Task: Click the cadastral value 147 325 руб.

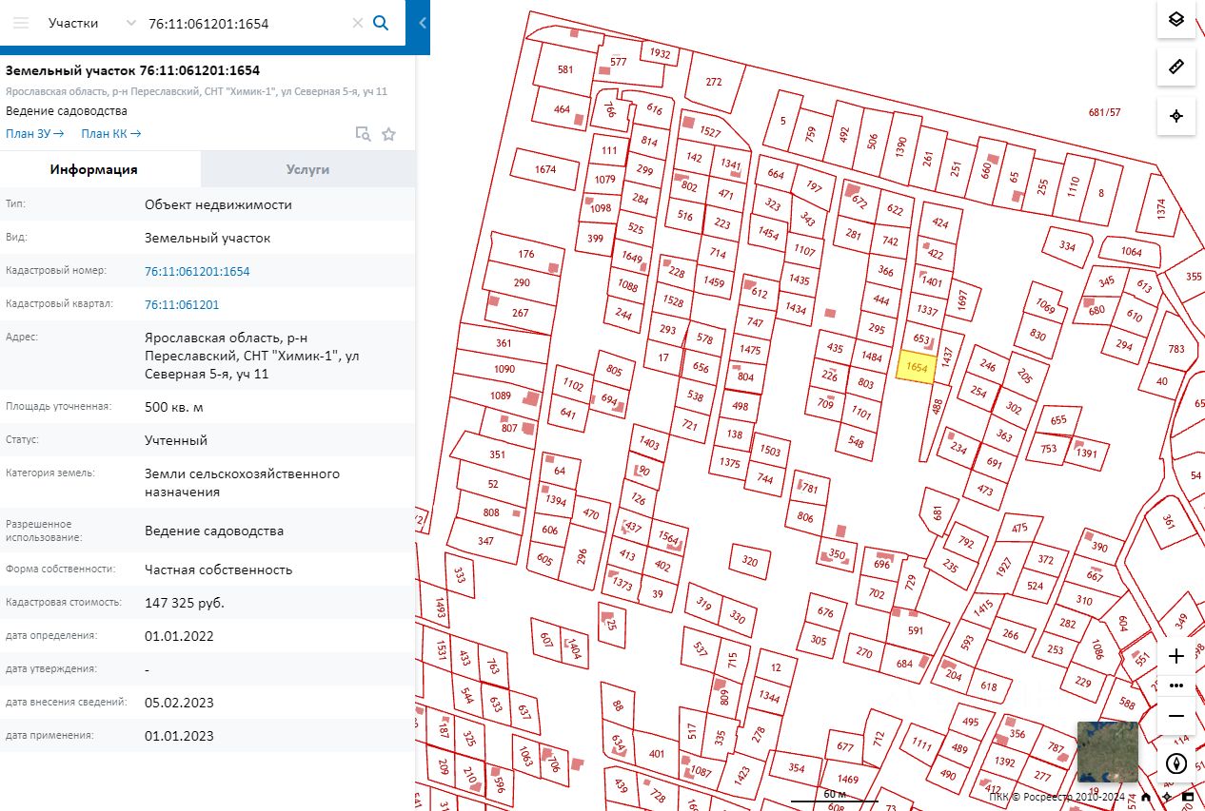Action: tap(185, 603)
